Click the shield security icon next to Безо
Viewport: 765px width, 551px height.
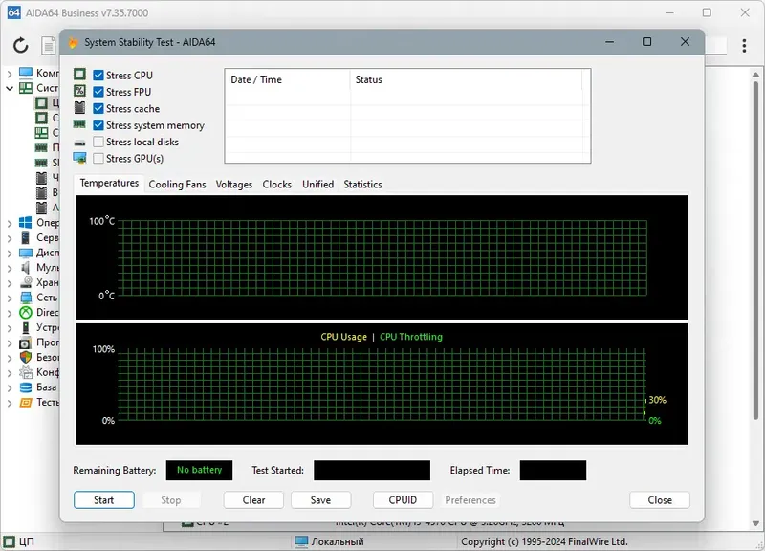[x=26, y=357]
